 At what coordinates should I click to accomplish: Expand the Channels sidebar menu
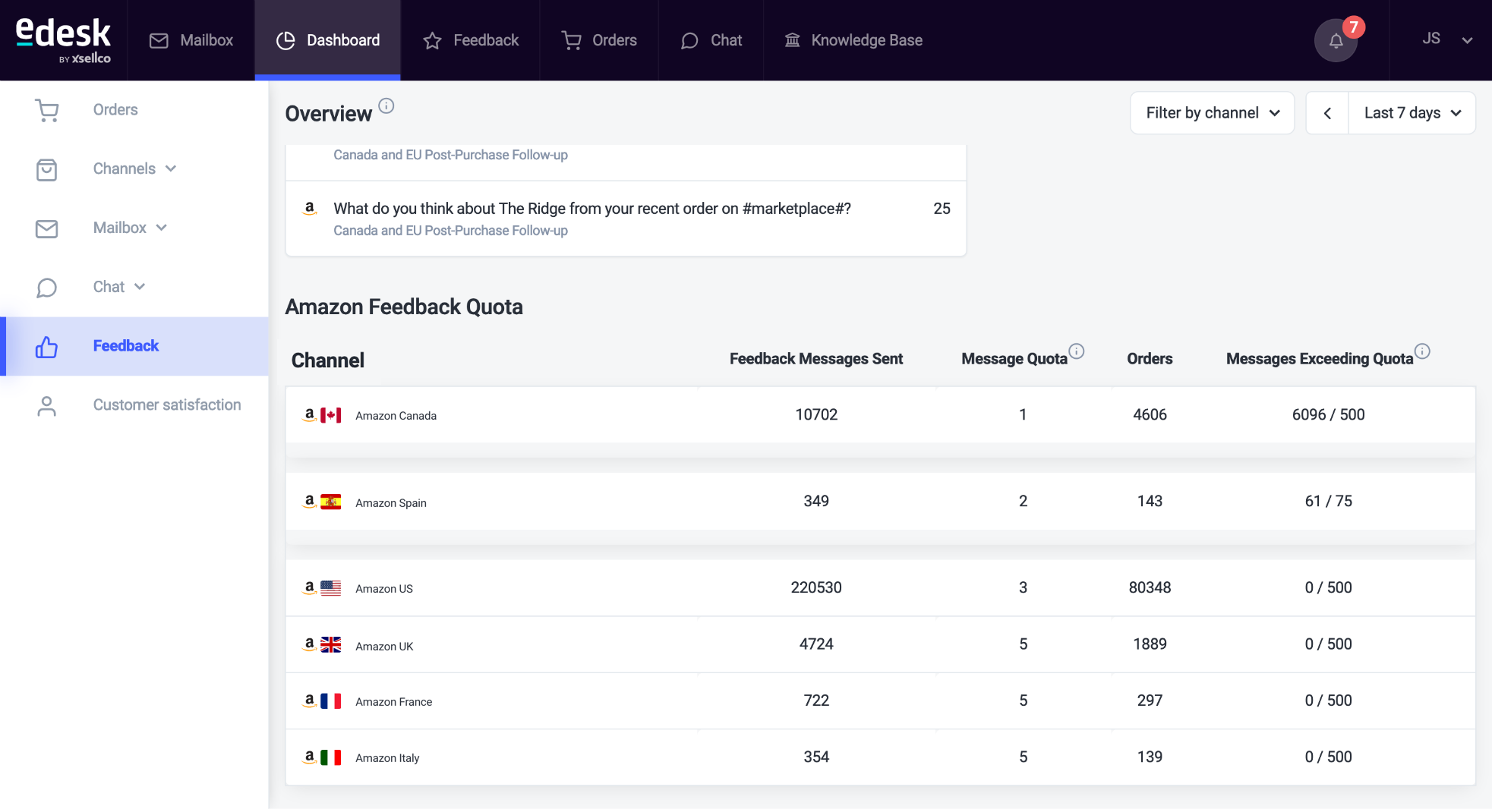171,168
